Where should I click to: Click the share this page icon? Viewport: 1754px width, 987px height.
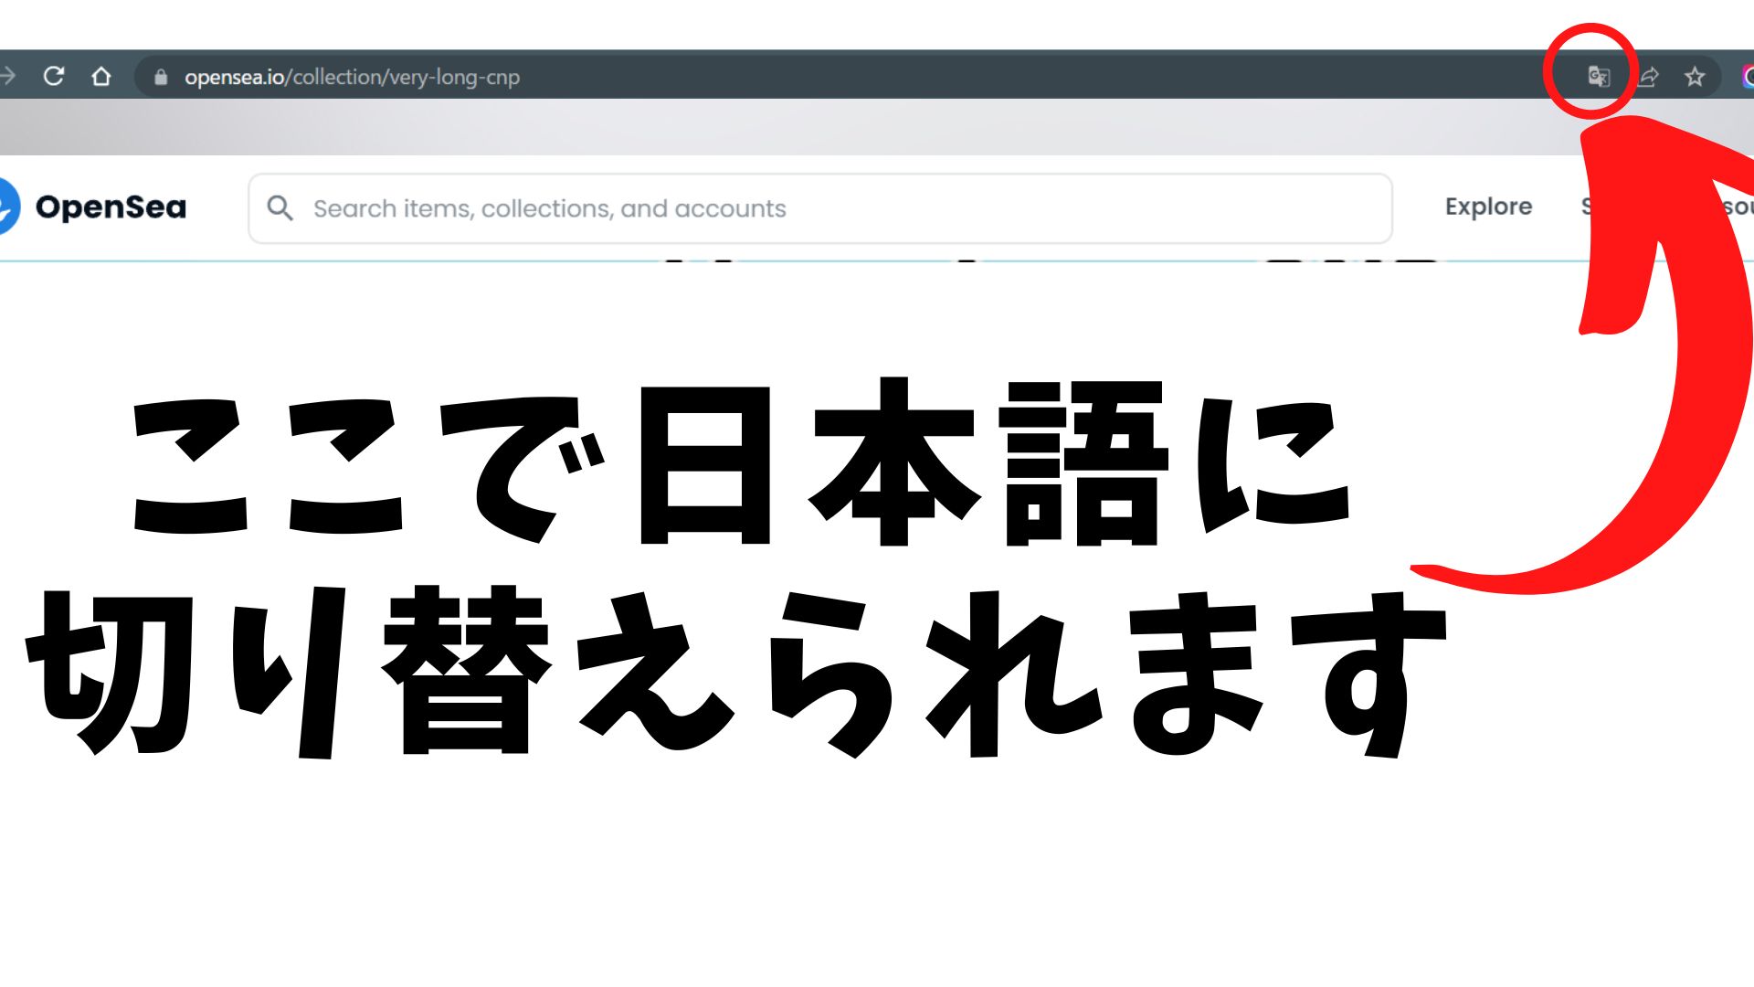[x=1647, y=77]
